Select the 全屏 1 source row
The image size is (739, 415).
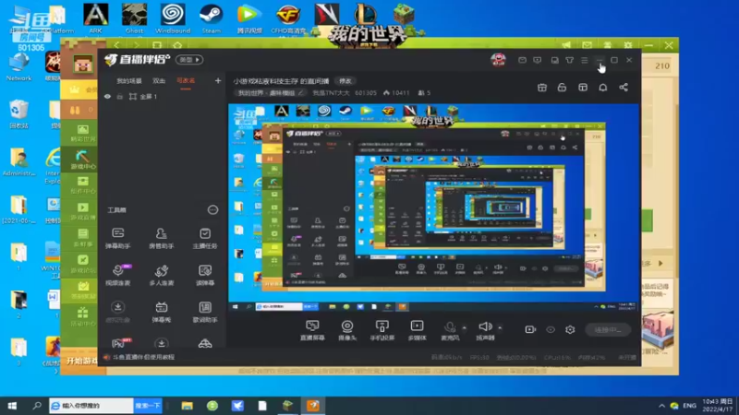(x=162, y=97)
